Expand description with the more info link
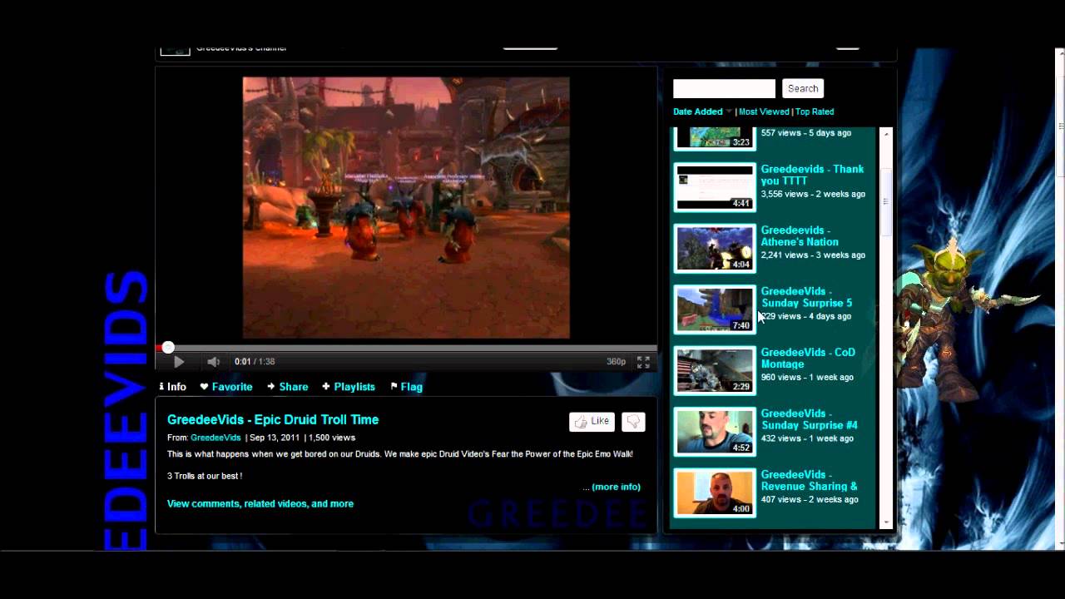 616,487
